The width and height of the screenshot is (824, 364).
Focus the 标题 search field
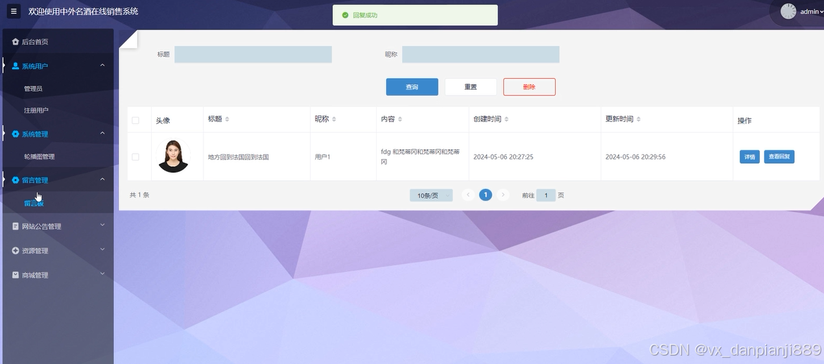click(x=253, y=55)
